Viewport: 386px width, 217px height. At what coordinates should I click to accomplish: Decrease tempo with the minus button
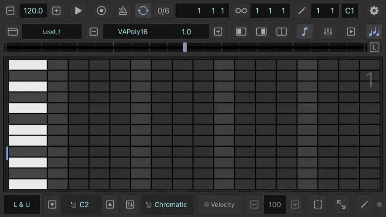pyautogui.click(x=10, y=10)
